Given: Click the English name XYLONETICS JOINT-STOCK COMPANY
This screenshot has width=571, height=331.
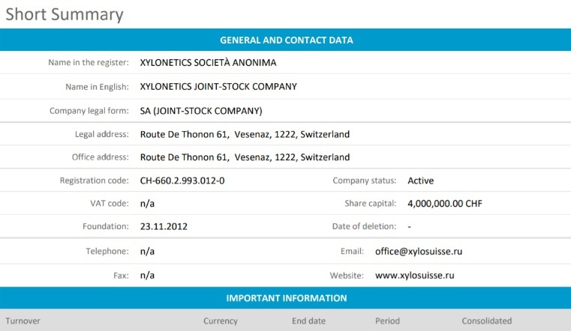Looking at the screenshot, I should coord(218,86).
